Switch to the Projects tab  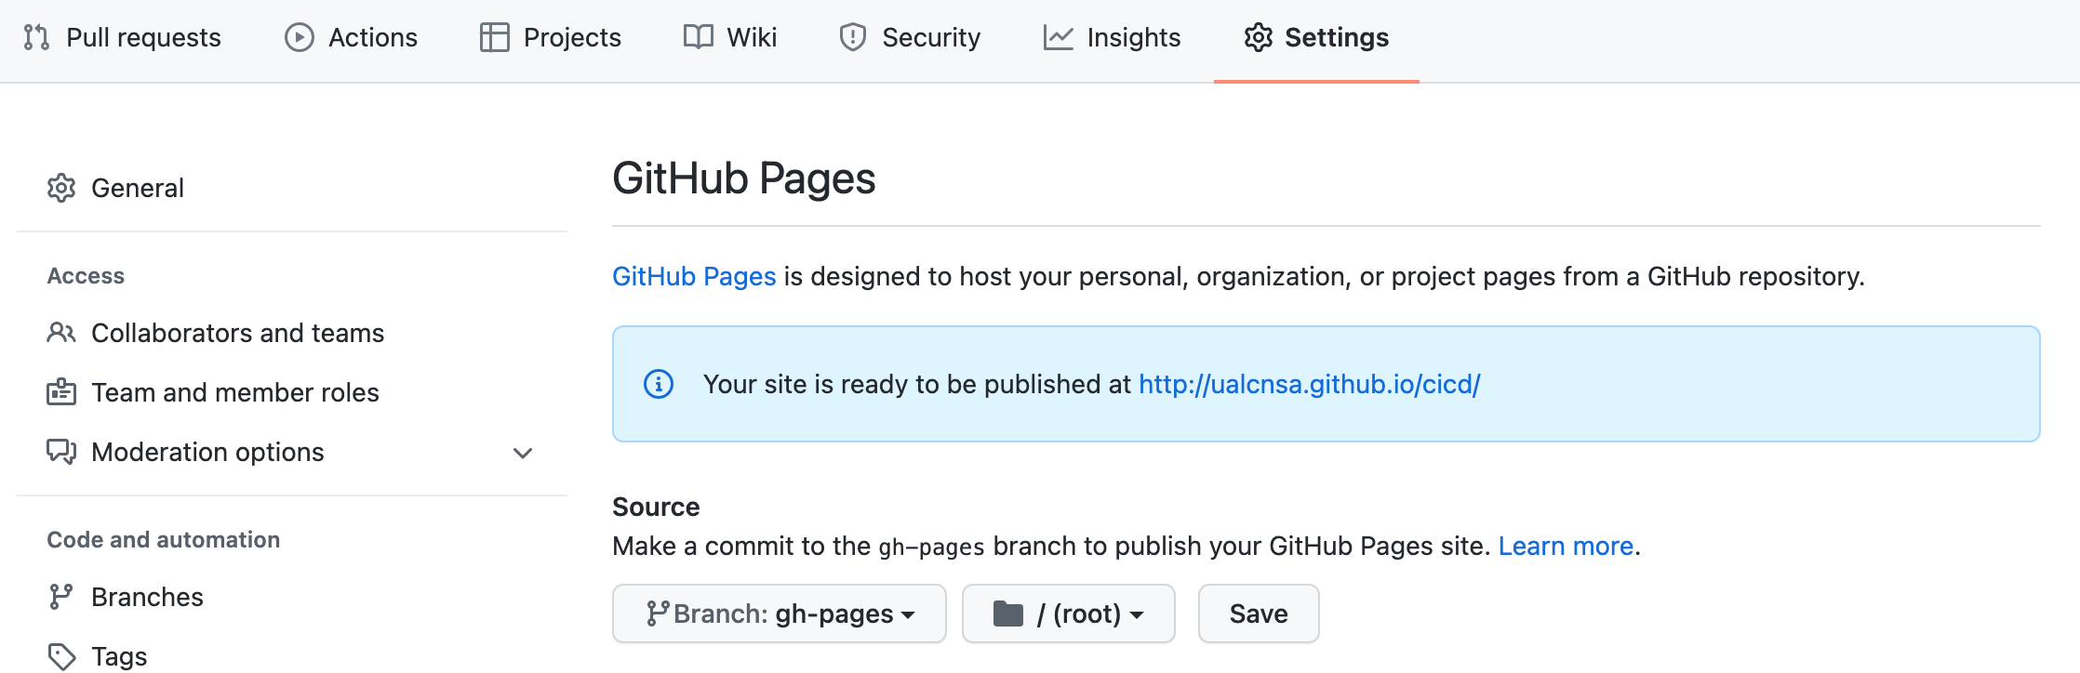coord(550,37)
